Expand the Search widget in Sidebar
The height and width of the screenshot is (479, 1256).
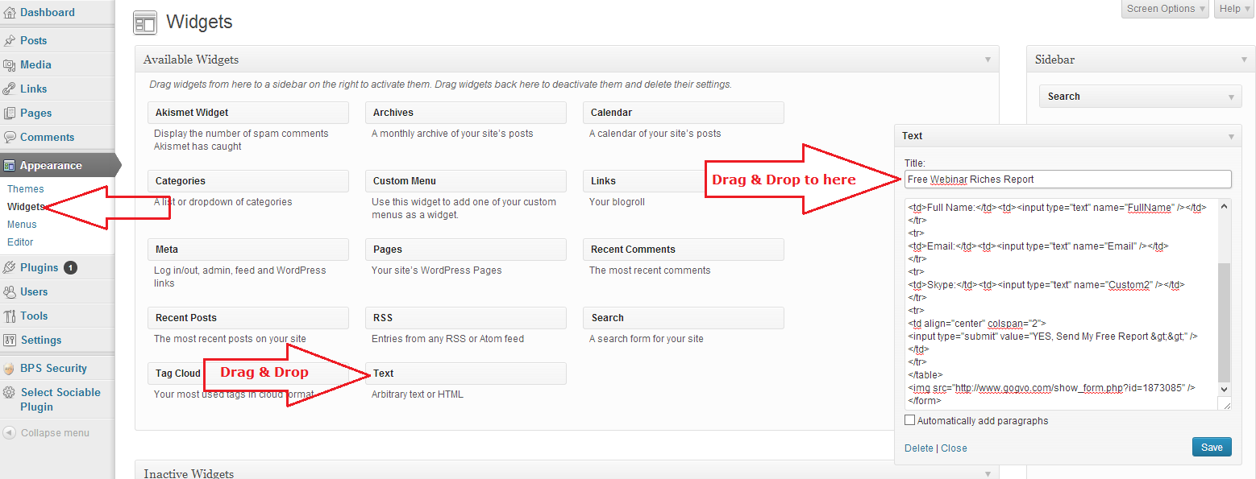pyautogui.click(x=1231, y=97)
